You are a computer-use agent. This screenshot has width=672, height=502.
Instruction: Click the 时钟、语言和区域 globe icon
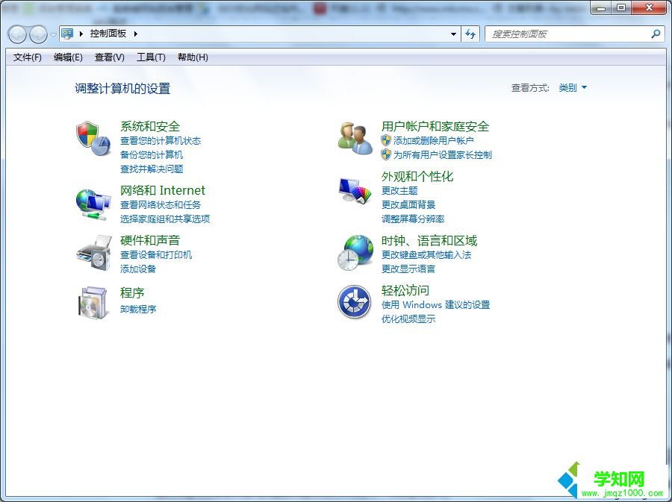(x=354, y=252)
